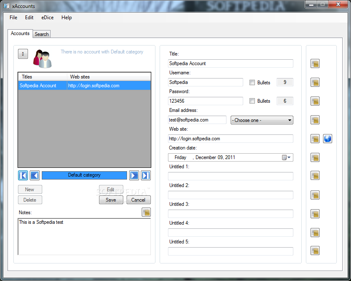Click into the Title input field
The width and height of the screenshot is (351, 281).
tap(231, 63)
